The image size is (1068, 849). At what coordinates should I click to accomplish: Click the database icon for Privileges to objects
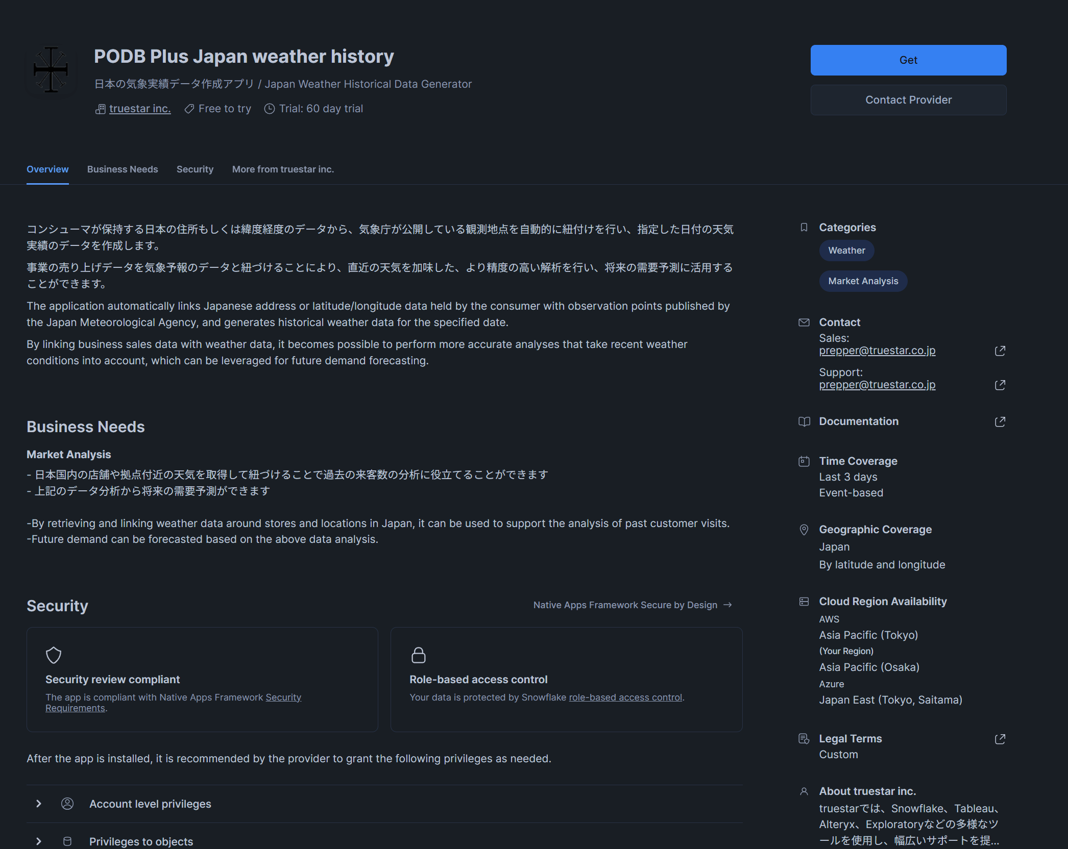(67, 842)
